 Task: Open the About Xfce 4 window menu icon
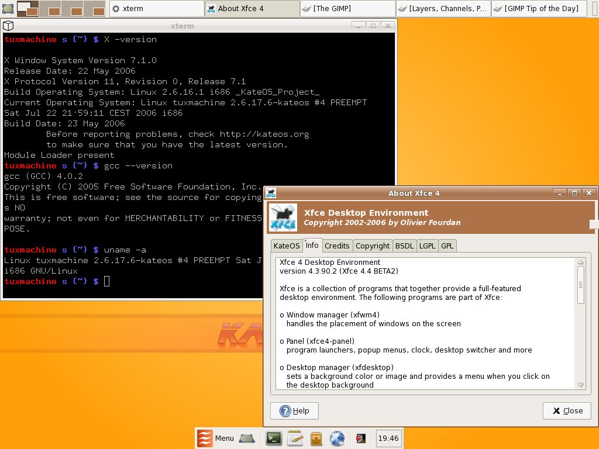(271, 193)
